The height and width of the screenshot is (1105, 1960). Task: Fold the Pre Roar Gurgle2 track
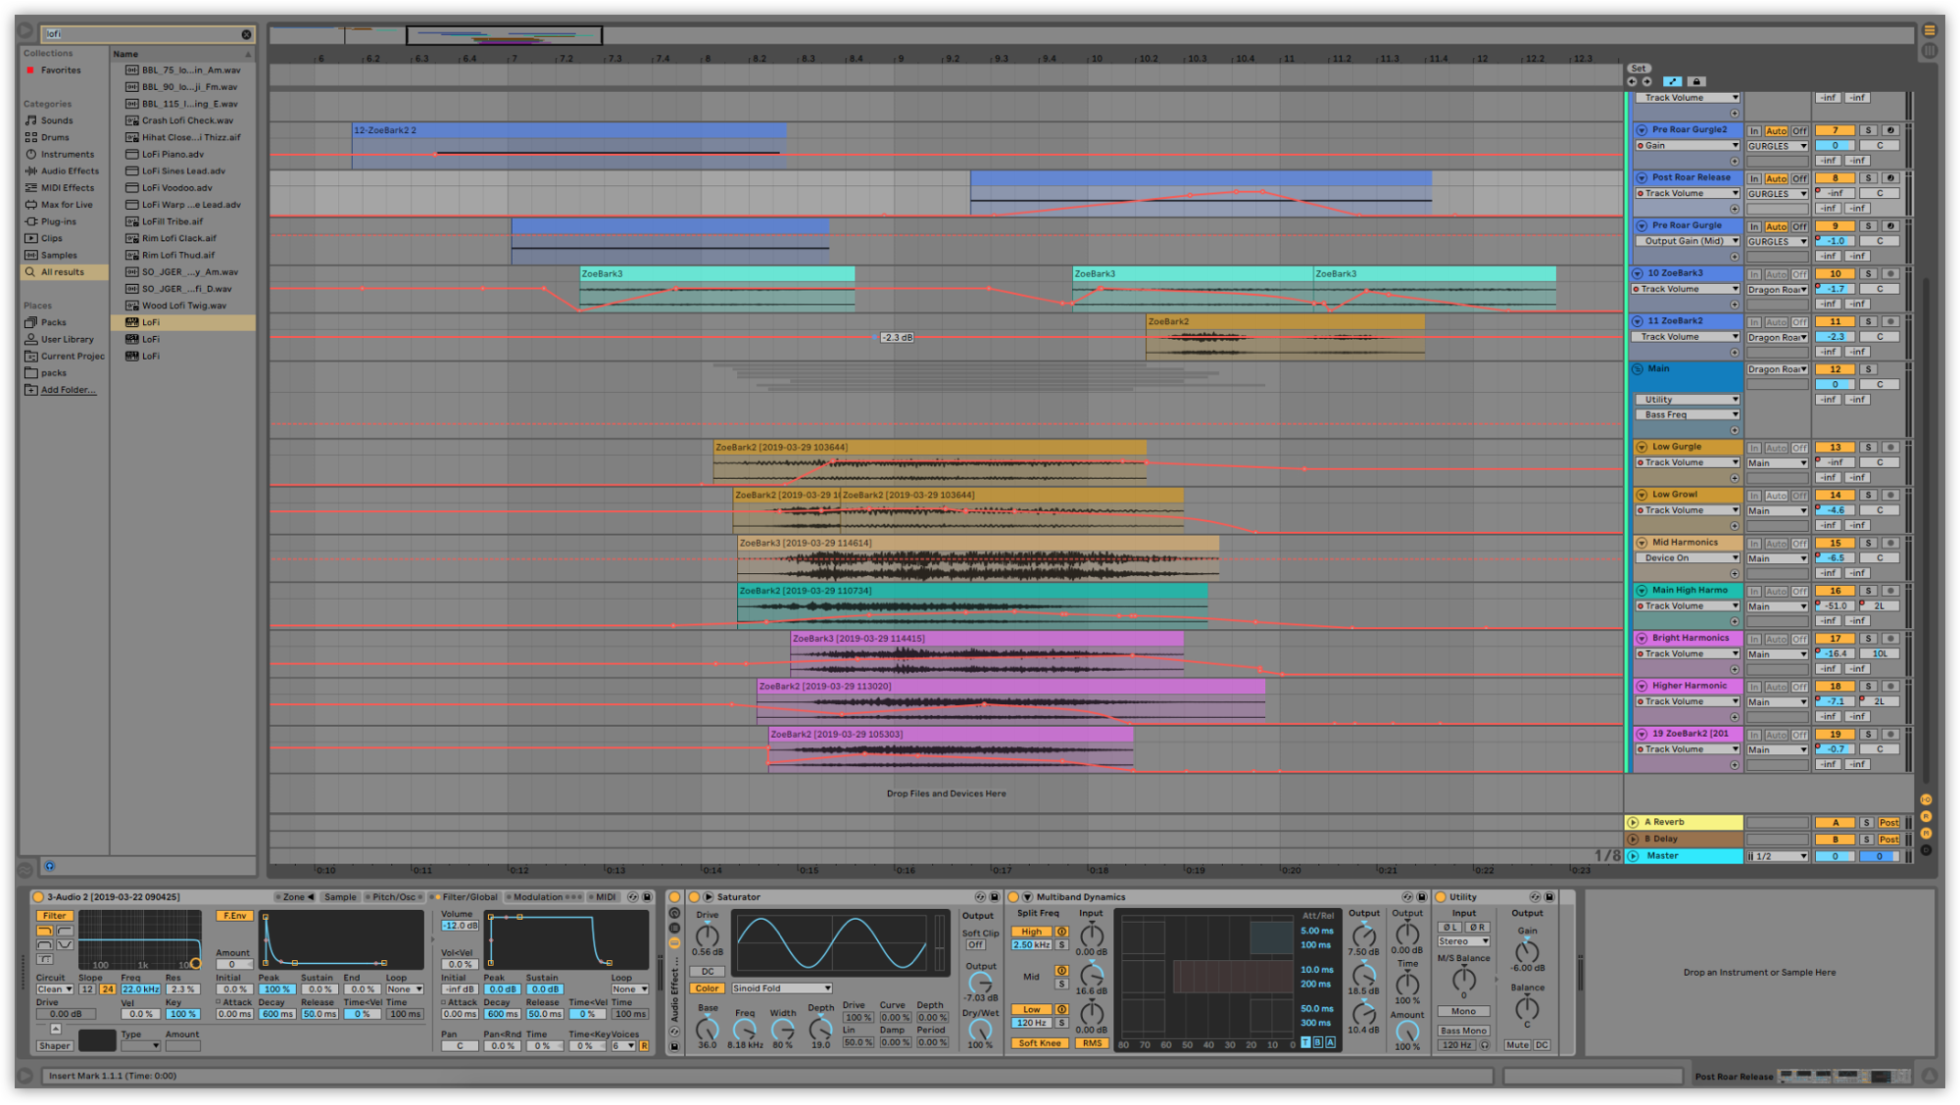1641,130
